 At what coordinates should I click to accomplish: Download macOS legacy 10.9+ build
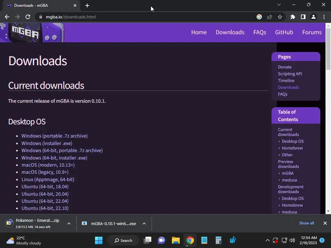click(x=45, y=172)
